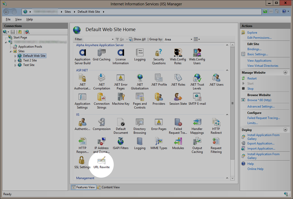Open the Filter dropdown arrow
Image resolution: width=293 pixels, height=199 pixels.
point(113,39)
